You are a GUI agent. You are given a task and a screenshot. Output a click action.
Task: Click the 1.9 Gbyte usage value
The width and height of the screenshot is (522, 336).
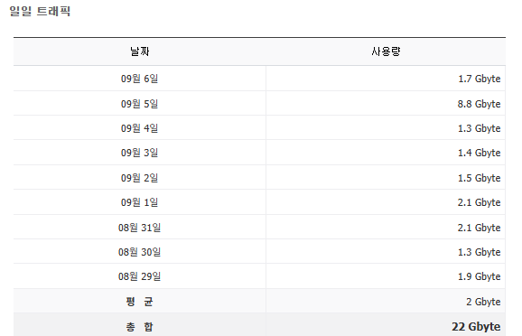479,276
